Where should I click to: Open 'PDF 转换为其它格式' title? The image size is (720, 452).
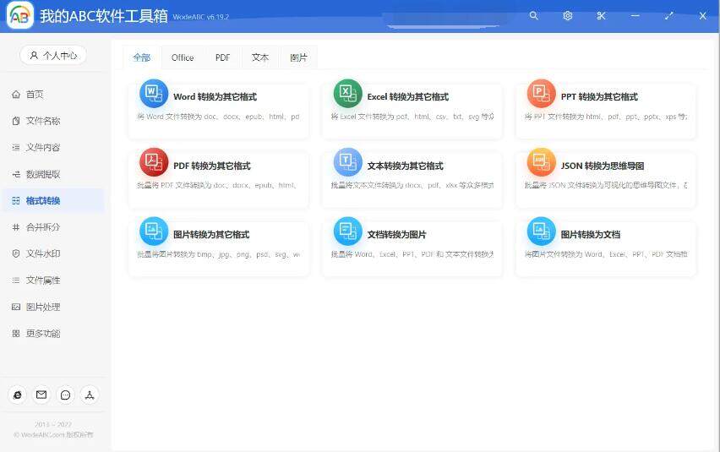(x=211, y=166)
